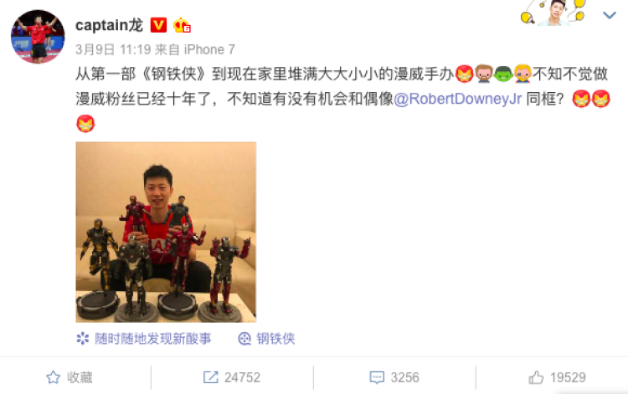Open the captain龙 username link

click(109, 25)
